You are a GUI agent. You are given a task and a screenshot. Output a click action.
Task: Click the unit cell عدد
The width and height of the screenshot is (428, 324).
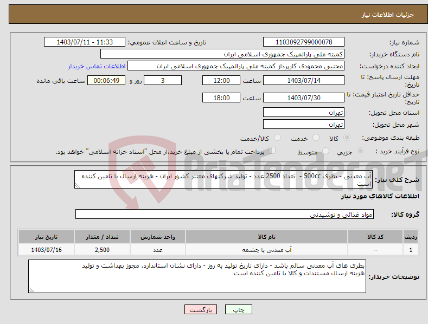pos(158,250)
